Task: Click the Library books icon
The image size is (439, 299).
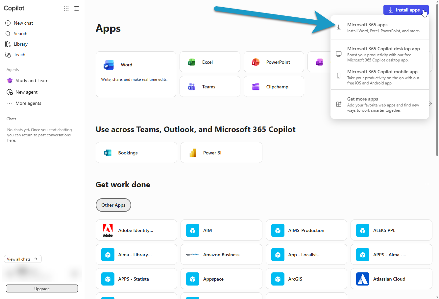Action: [8, 44]
